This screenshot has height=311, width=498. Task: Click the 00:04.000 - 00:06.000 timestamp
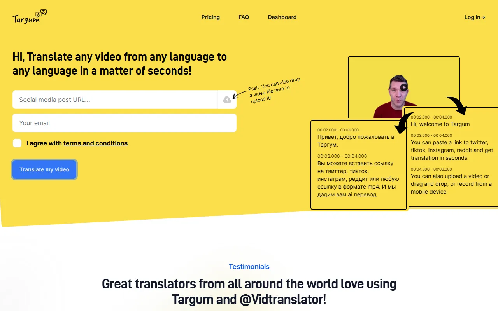431,169
